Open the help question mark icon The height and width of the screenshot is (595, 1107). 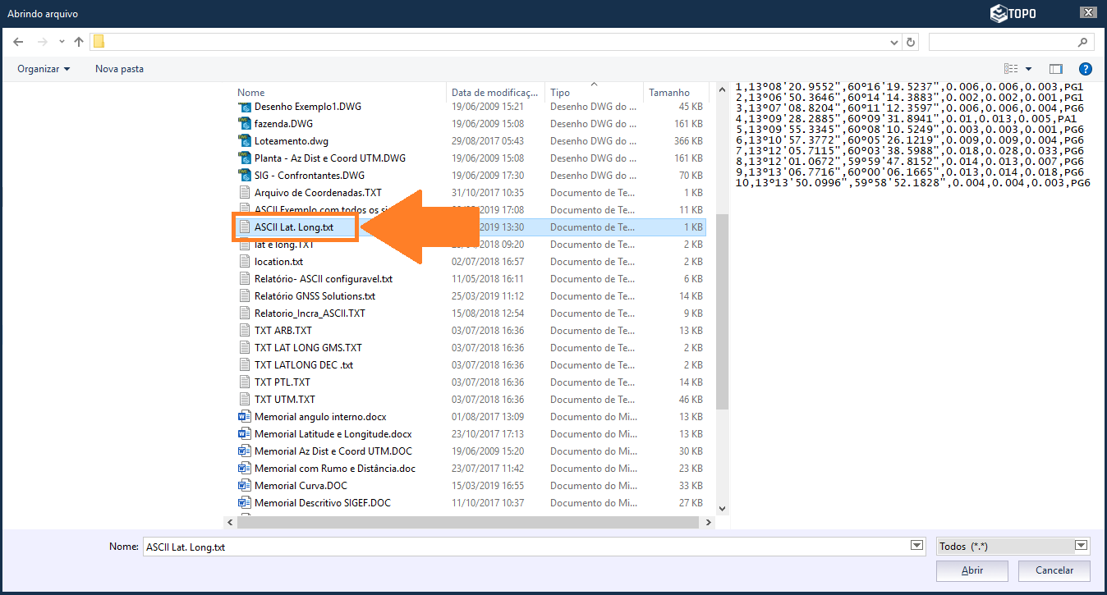click(x=1085, y=69)
